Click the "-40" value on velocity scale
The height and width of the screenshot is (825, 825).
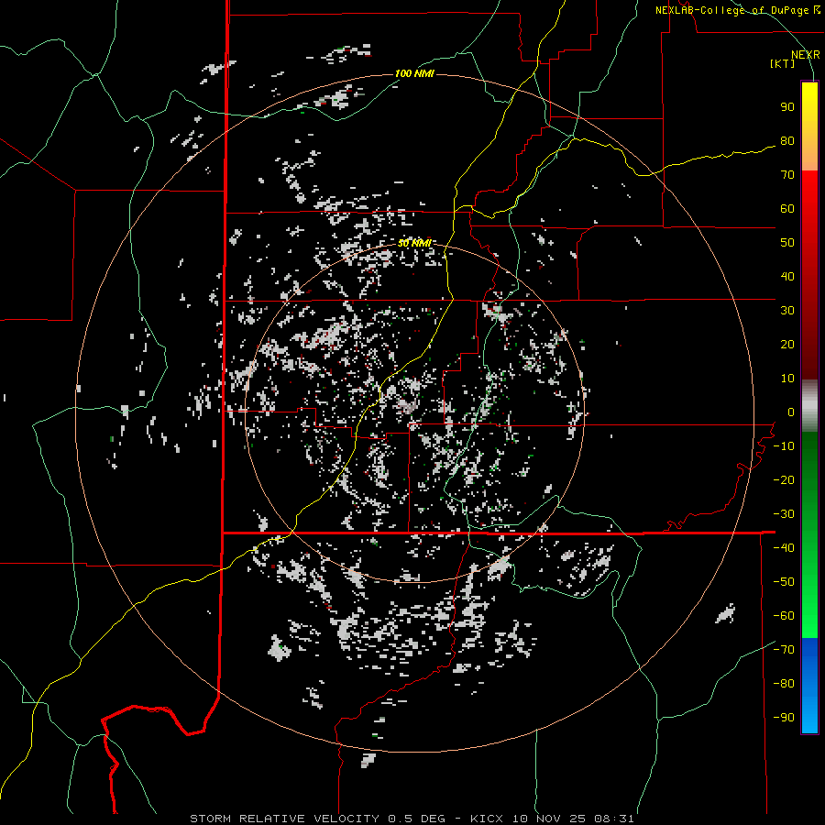[784, 548]
